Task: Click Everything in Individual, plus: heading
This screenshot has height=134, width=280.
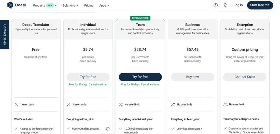Action: pos(136,119)
